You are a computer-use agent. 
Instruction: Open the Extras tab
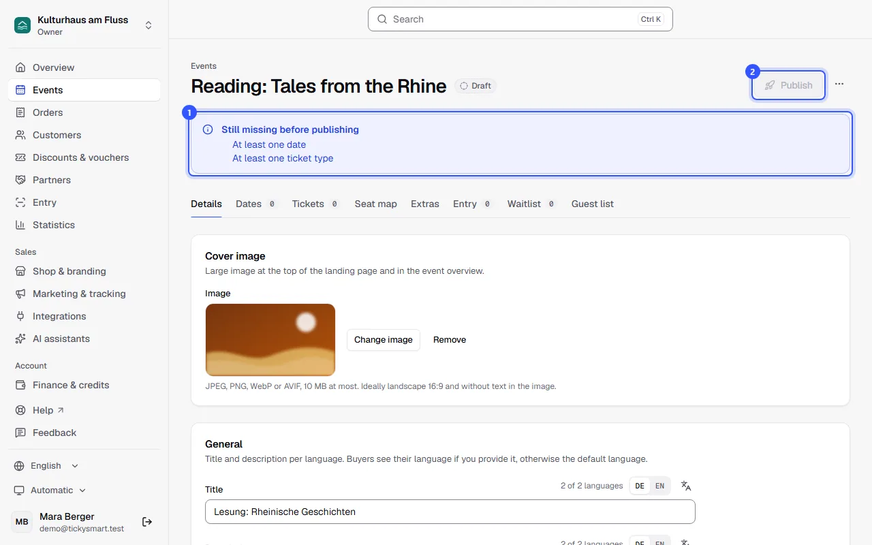coord(425,204)
